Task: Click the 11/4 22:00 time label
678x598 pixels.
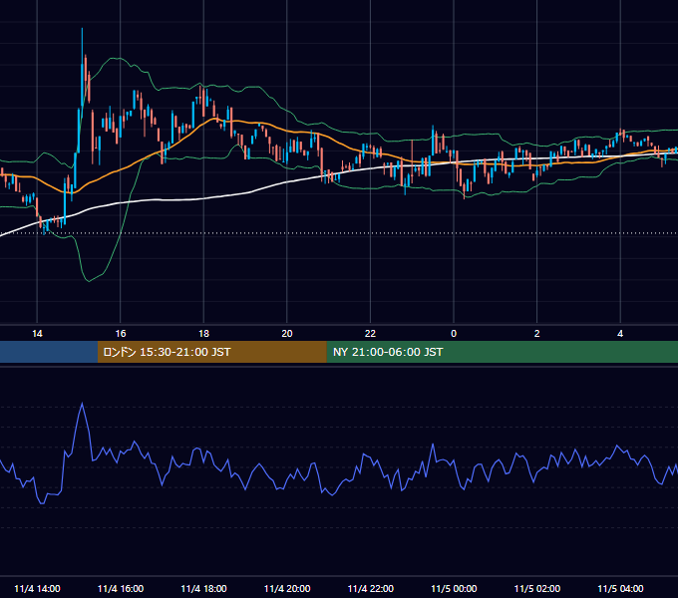Action: (x=371, y=588)
